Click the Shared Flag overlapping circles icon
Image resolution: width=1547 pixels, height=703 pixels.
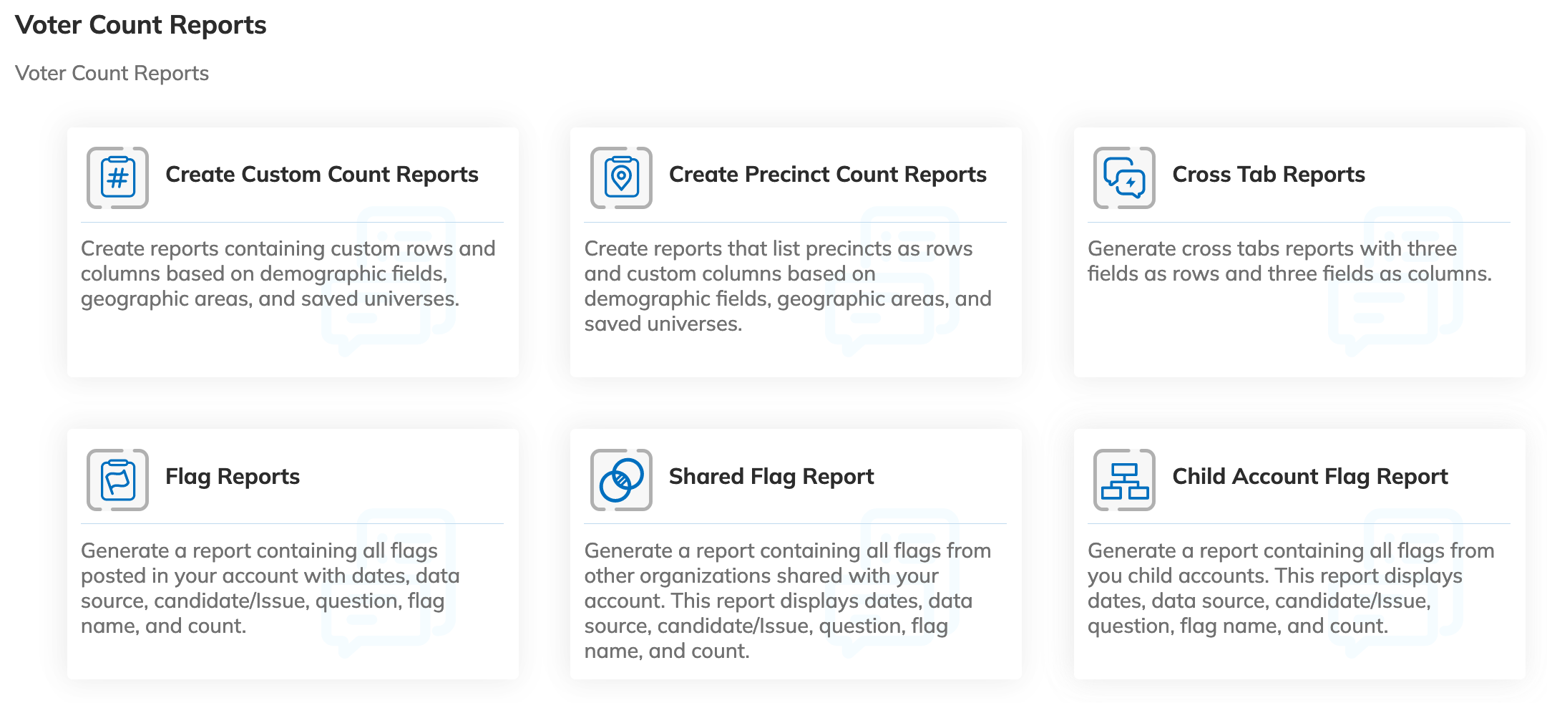[x=621, y=480]
